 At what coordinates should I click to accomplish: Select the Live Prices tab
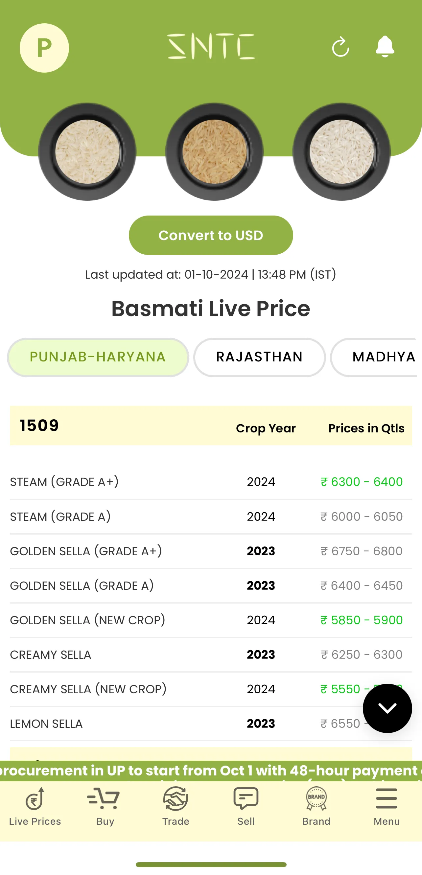(35, 806)
